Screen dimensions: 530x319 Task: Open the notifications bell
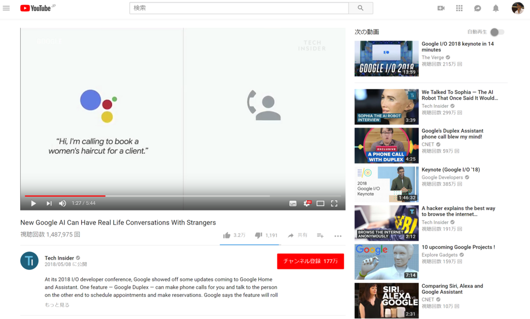495,8
